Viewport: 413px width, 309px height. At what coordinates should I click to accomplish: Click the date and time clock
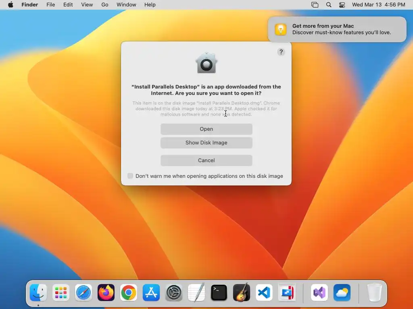pos(378,5)
